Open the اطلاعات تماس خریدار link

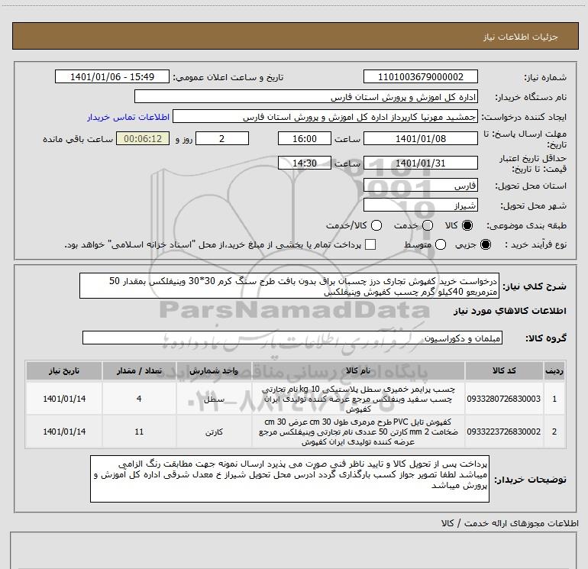pos(128,117)
